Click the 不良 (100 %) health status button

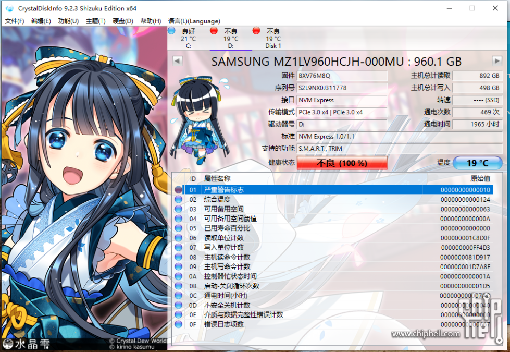(x=342, y=163)
